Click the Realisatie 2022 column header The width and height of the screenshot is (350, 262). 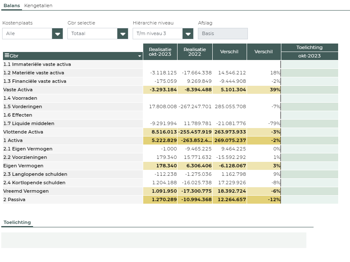pos(194,52)
